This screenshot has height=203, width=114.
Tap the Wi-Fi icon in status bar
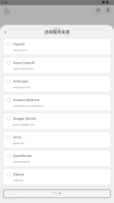click(x=103, y=2)
